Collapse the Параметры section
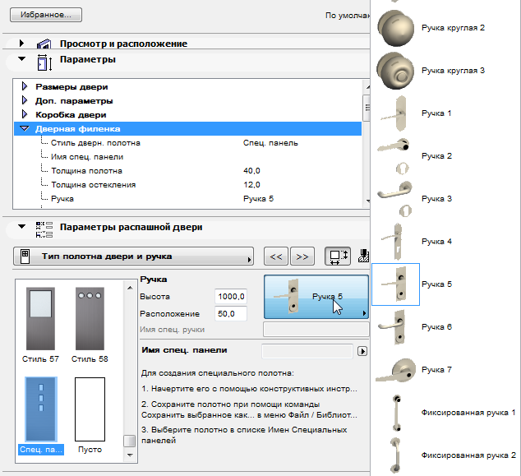521x476 pixels. click(21, 59)
